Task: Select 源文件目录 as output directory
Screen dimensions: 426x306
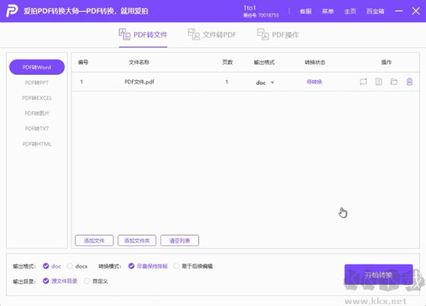Action: 46,281
